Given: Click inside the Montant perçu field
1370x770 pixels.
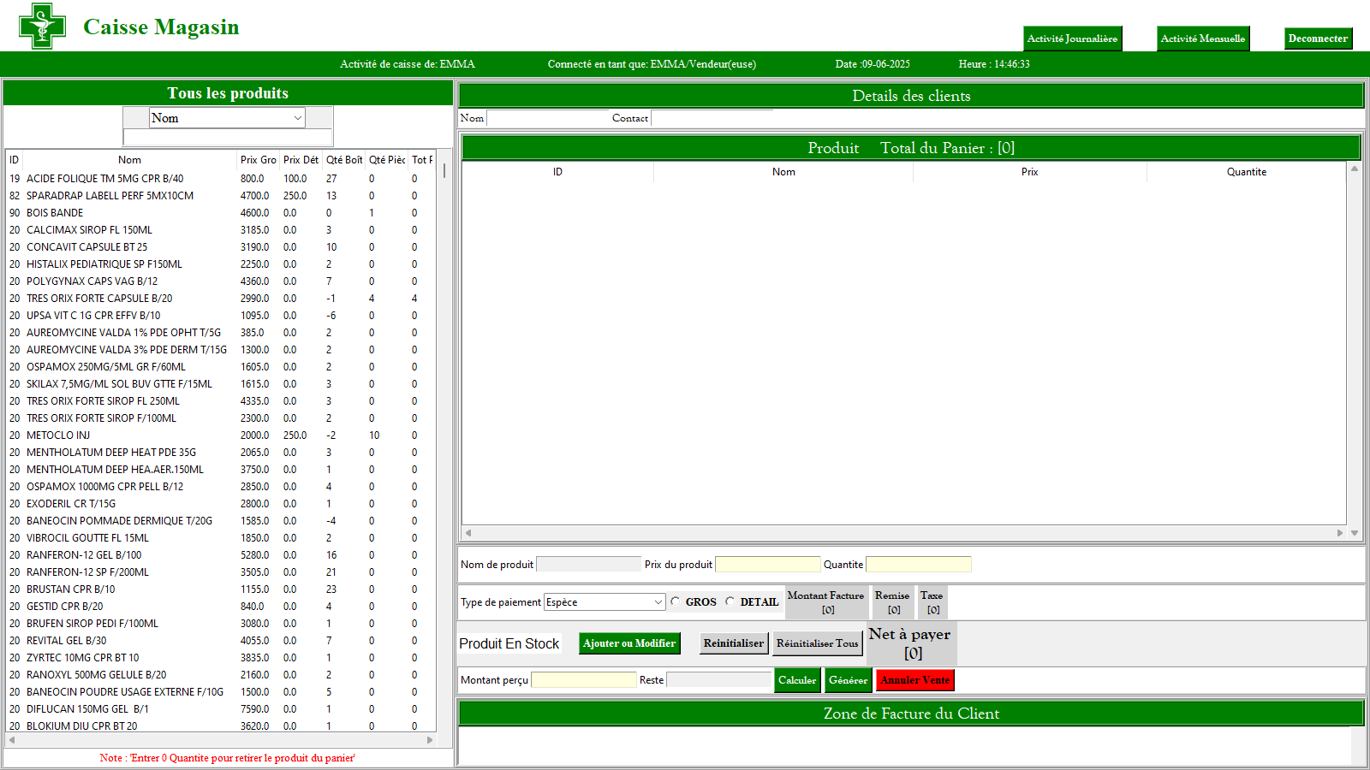Looking at the screenshot, I should click(x=583, y=679).
